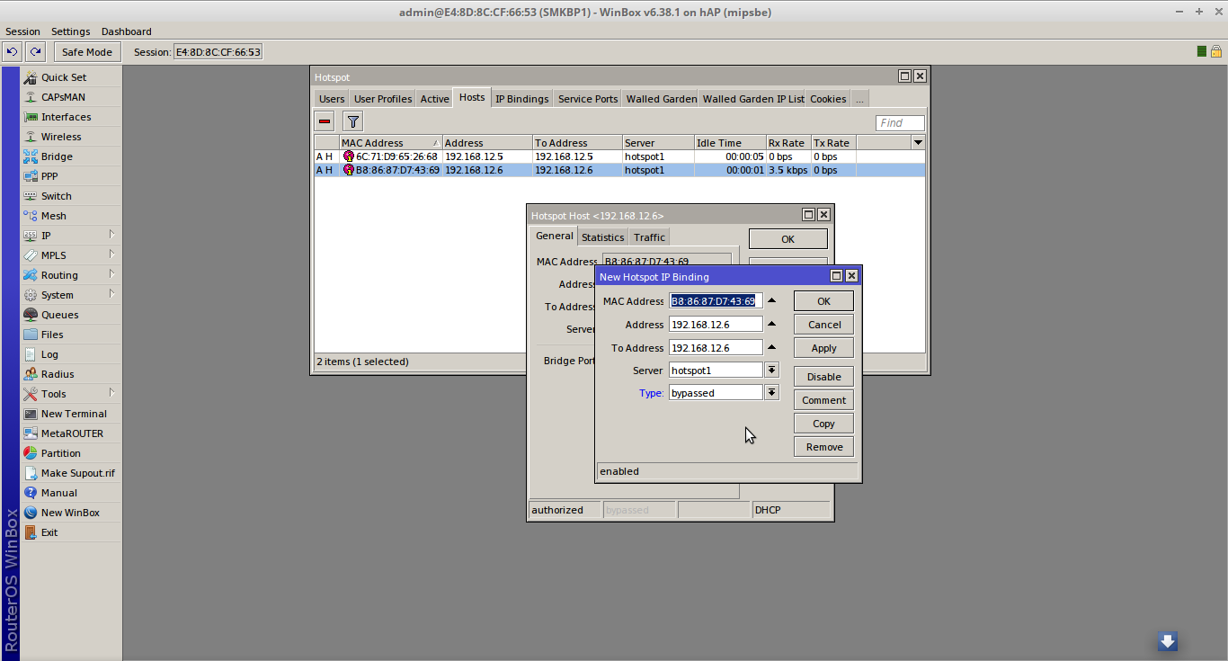The image size is (1228, 661).
Task: Click the MAC Address field in IP Binding
Action: click(x=716, y=301)
